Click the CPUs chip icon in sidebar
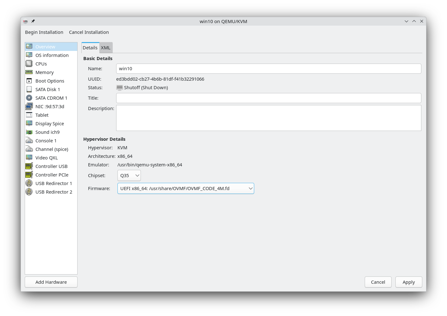Image resolution: width=447 pixels, height=316 pixels. click(29, 64)
